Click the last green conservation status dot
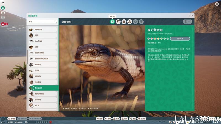The image size is (221, 124). click(x=168, y=39)
